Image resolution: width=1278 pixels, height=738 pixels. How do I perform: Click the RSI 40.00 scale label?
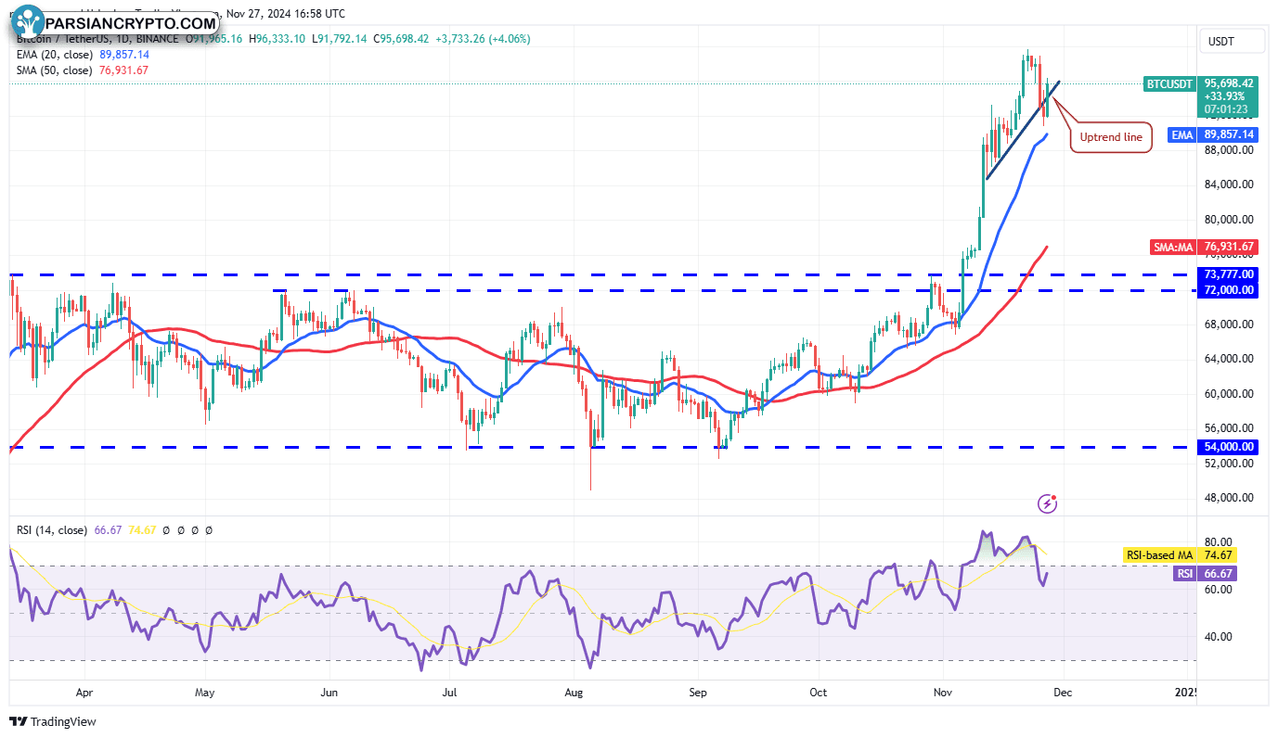(1219, 637)
